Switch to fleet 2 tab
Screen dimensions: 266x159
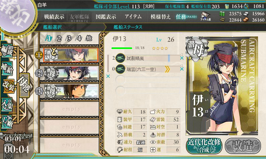(59, 38)
